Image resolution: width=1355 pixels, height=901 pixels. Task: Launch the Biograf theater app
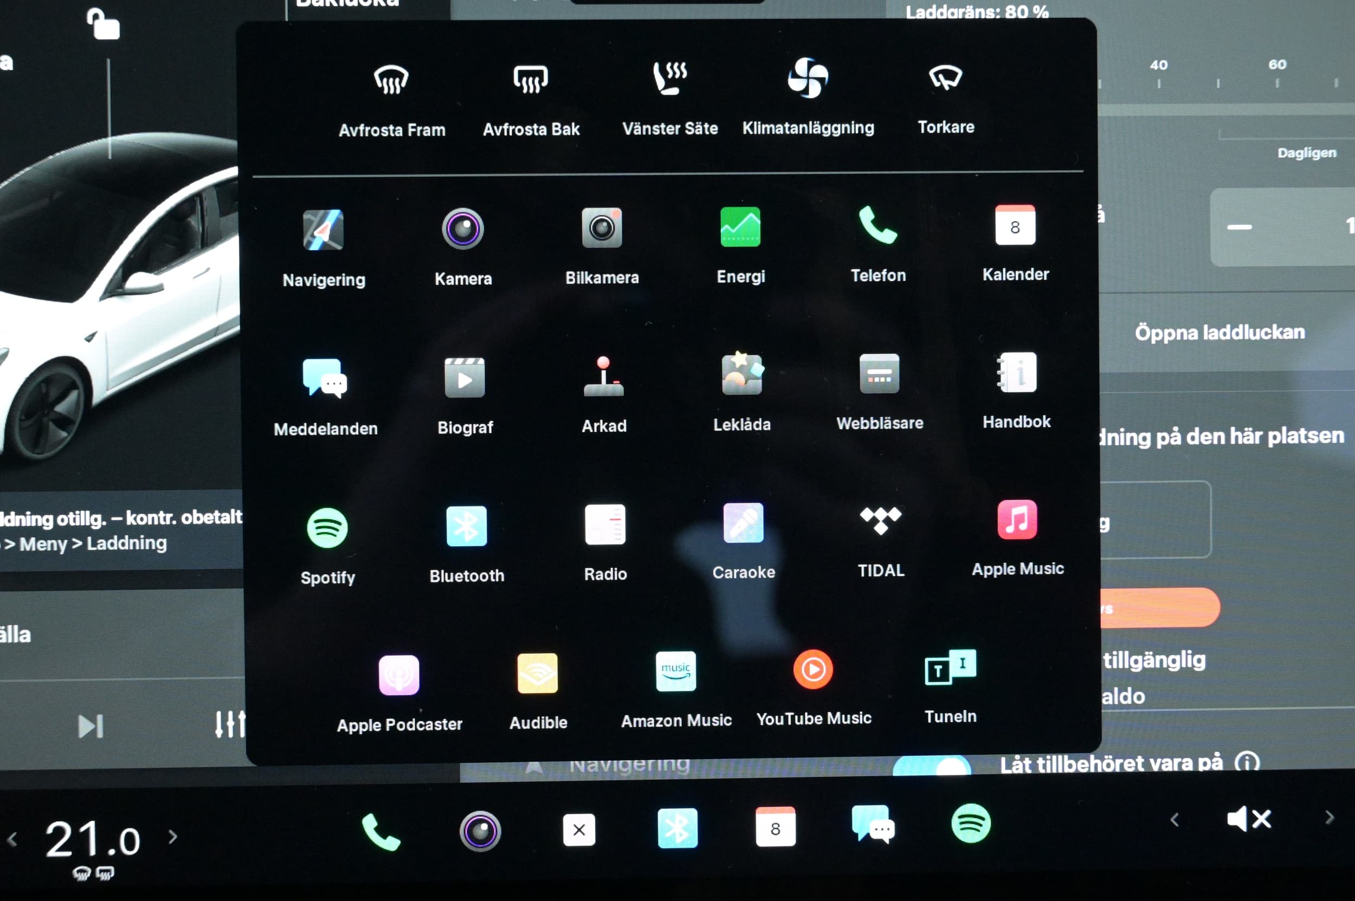coord(464,396)
